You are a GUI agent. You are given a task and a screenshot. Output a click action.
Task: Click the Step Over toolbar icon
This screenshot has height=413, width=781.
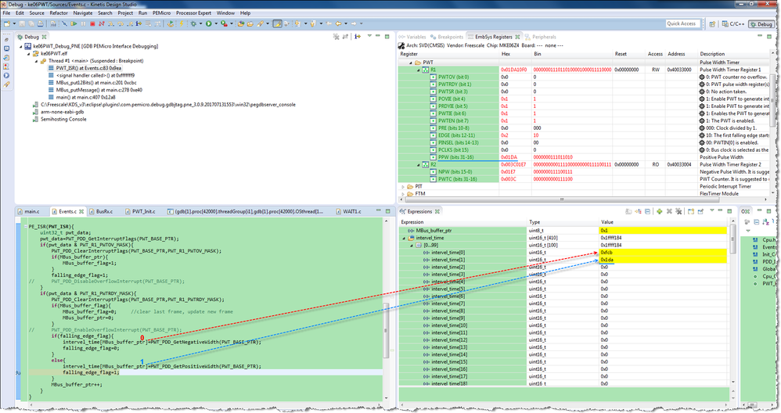tap(120, 23)
